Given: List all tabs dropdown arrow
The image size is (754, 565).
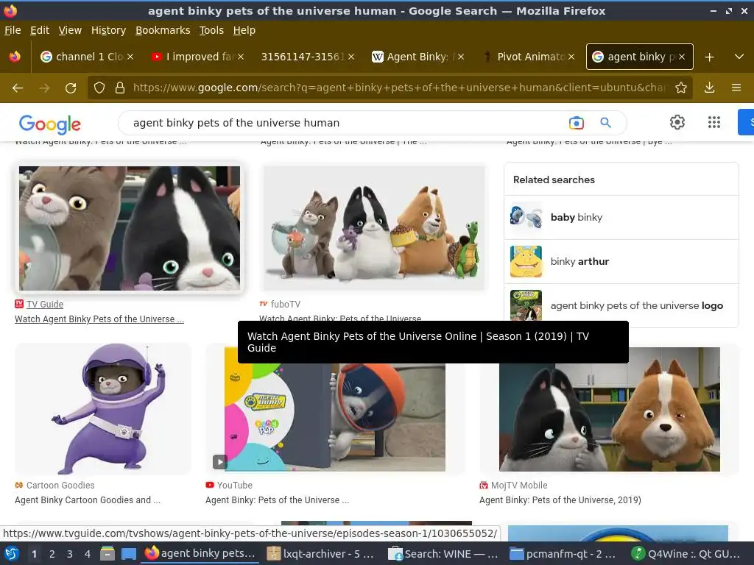Looking at the screenshot, I should click(x=739, y=57).
